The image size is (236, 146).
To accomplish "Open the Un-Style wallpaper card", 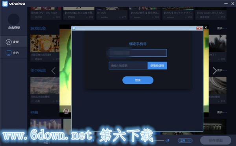I will tap(112, 13).
